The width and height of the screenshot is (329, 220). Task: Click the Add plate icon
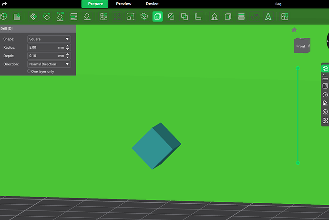pos(17,17)
